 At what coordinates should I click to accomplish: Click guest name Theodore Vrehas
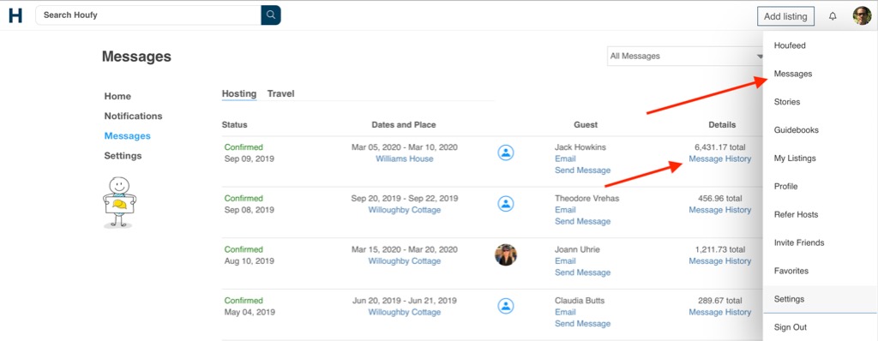pyautogui.click(x=586, y=198)
